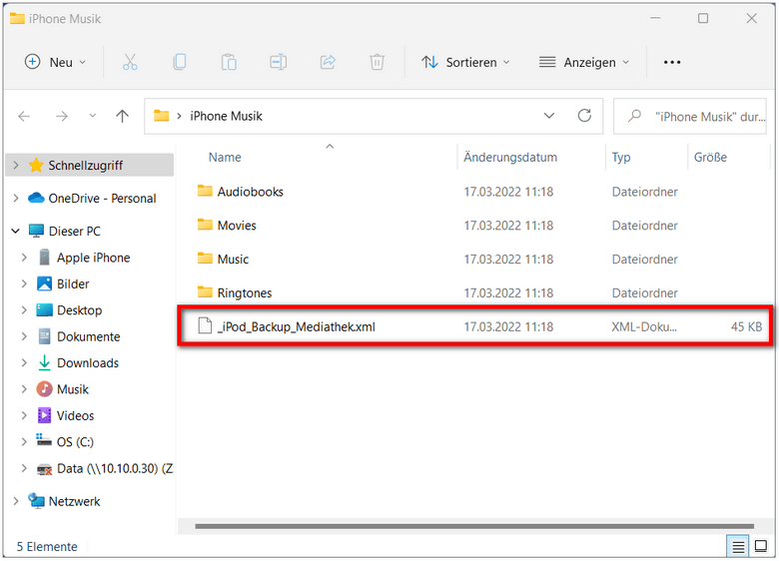The image size is (779, 561).
Task: Go back with the left arrow
Action: 24,116
